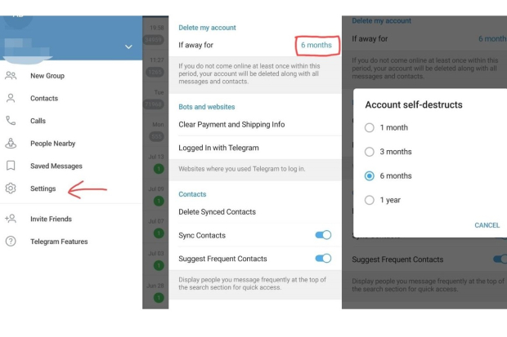
Task: Click the Invite Friends add-person icon
Action: [x=11, y=219]
